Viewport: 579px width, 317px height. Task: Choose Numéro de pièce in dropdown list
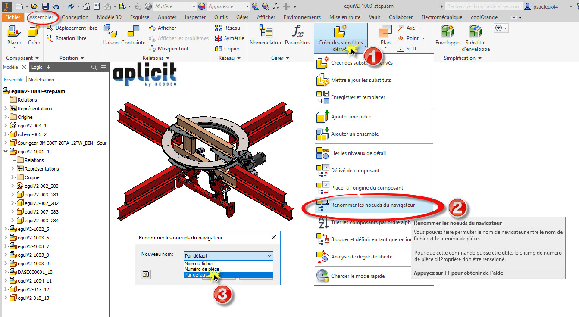[202, 269]
